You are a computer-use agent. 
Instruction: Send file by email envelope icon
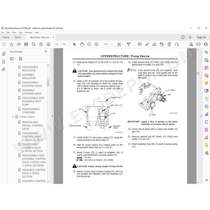point(198,44)
